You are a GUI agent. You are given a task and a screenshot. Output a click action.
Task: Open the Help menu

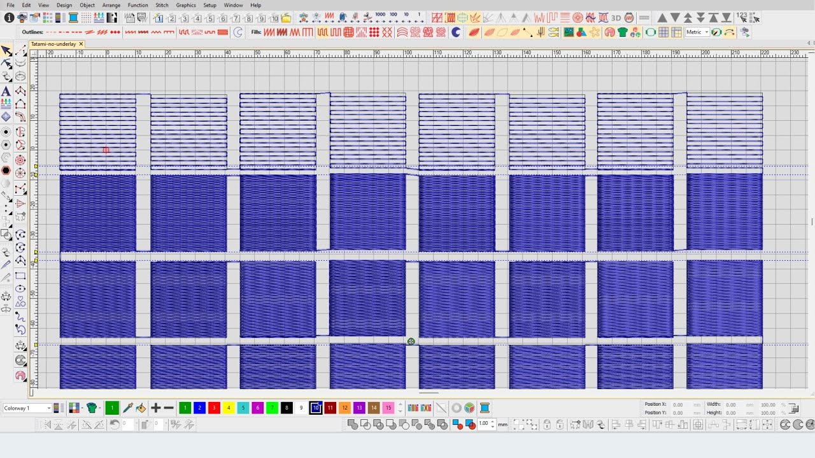255,5
